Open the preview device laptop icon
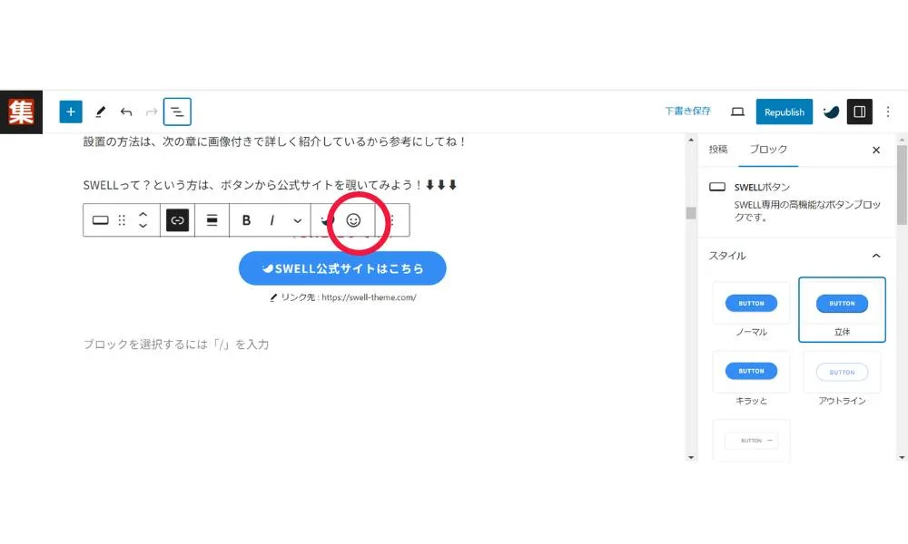Viewport: 908px width, 544px height. 737,112
